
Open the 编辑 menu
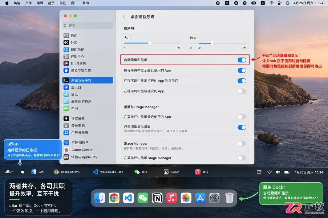40,3
